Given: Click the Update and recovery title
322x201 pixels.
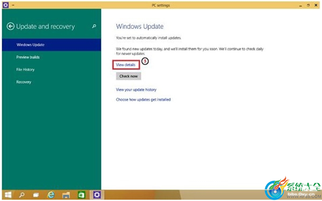Looking at the screenshot, I should [x=45, y=26].
